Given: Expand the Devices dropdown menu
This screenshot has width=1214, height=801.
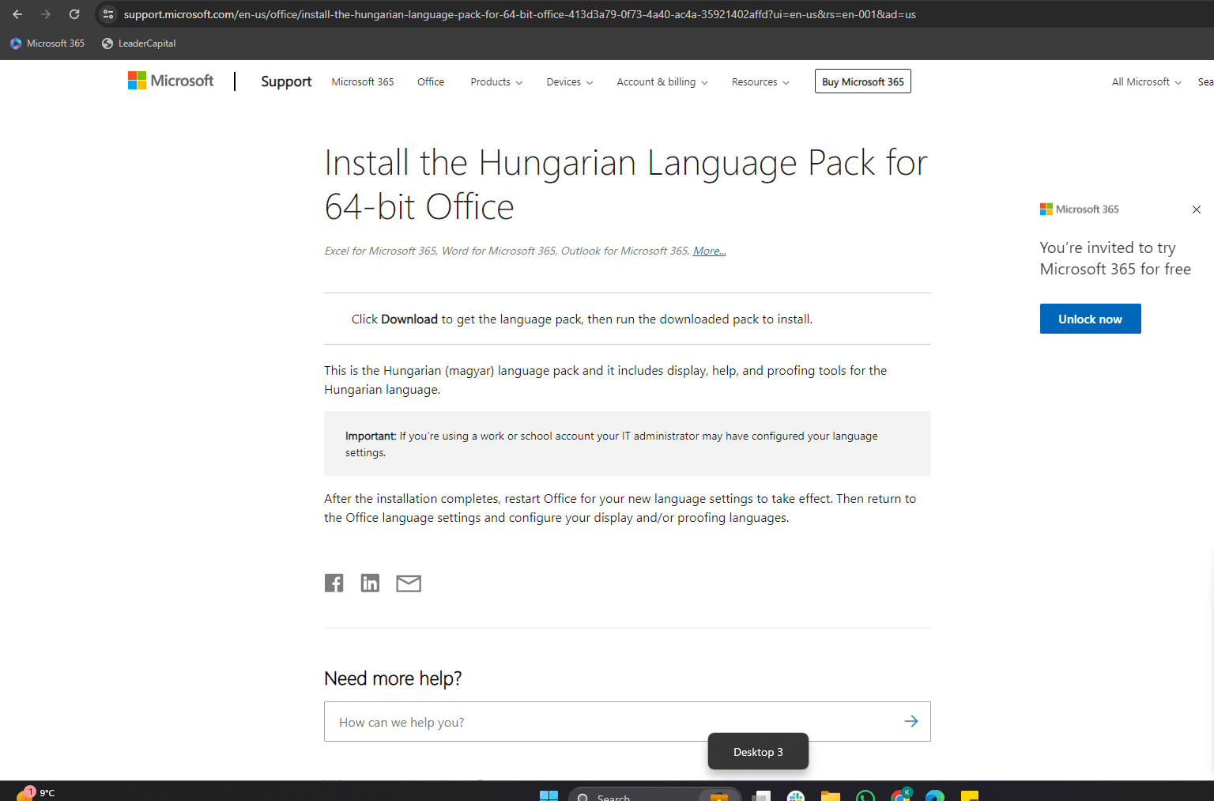Looking at the screenshot, I should coord(570,81).
